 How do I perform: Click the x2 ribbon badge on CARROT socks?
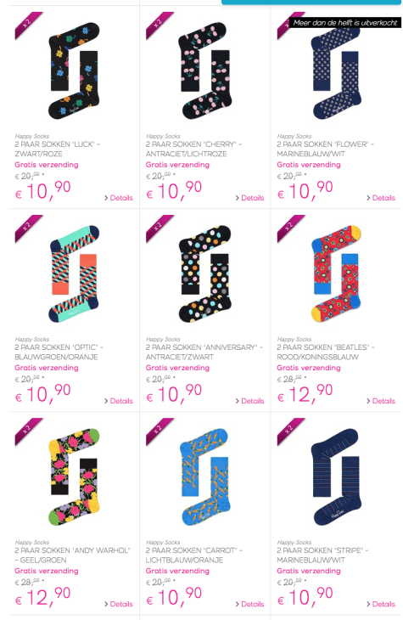pyautogui.click(x=159, y=431)
